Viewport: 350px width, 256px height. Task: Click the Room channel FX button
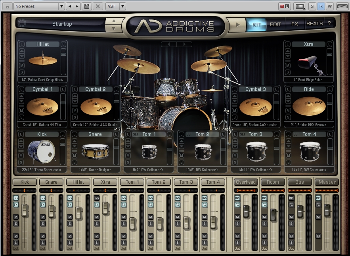point(264,205)
